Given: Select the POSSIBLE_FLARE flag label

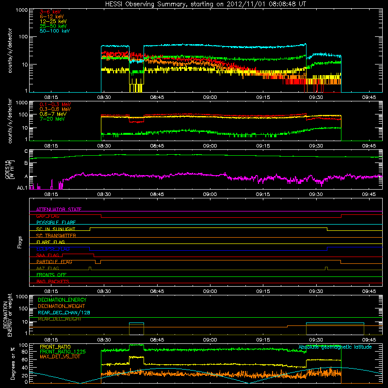Looking at the screenshot, I should pyautogui.click(x=56, y=223).
